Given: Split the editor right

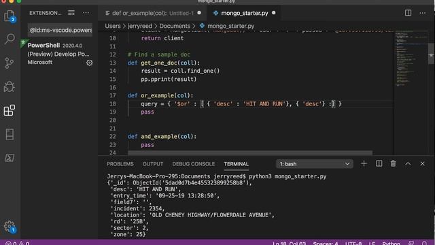Looking at the screenshot, I should coord(408,13).
